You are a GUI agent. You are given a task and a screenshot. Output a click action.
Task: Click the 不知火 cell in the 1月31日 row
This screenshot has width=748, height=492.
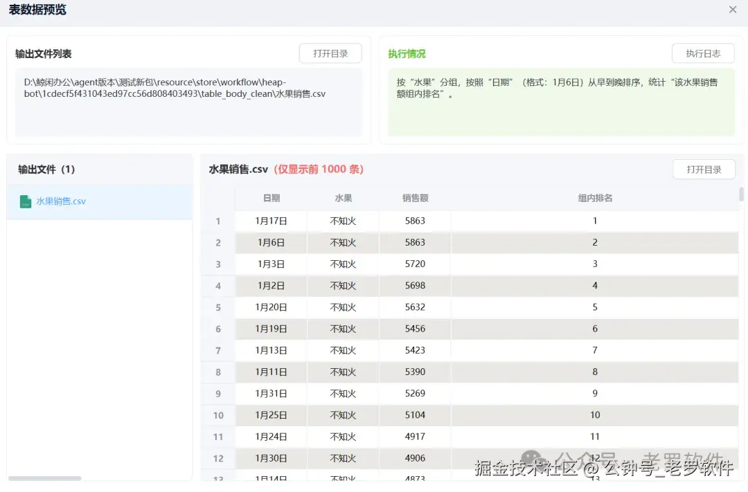tap(343, 394)
